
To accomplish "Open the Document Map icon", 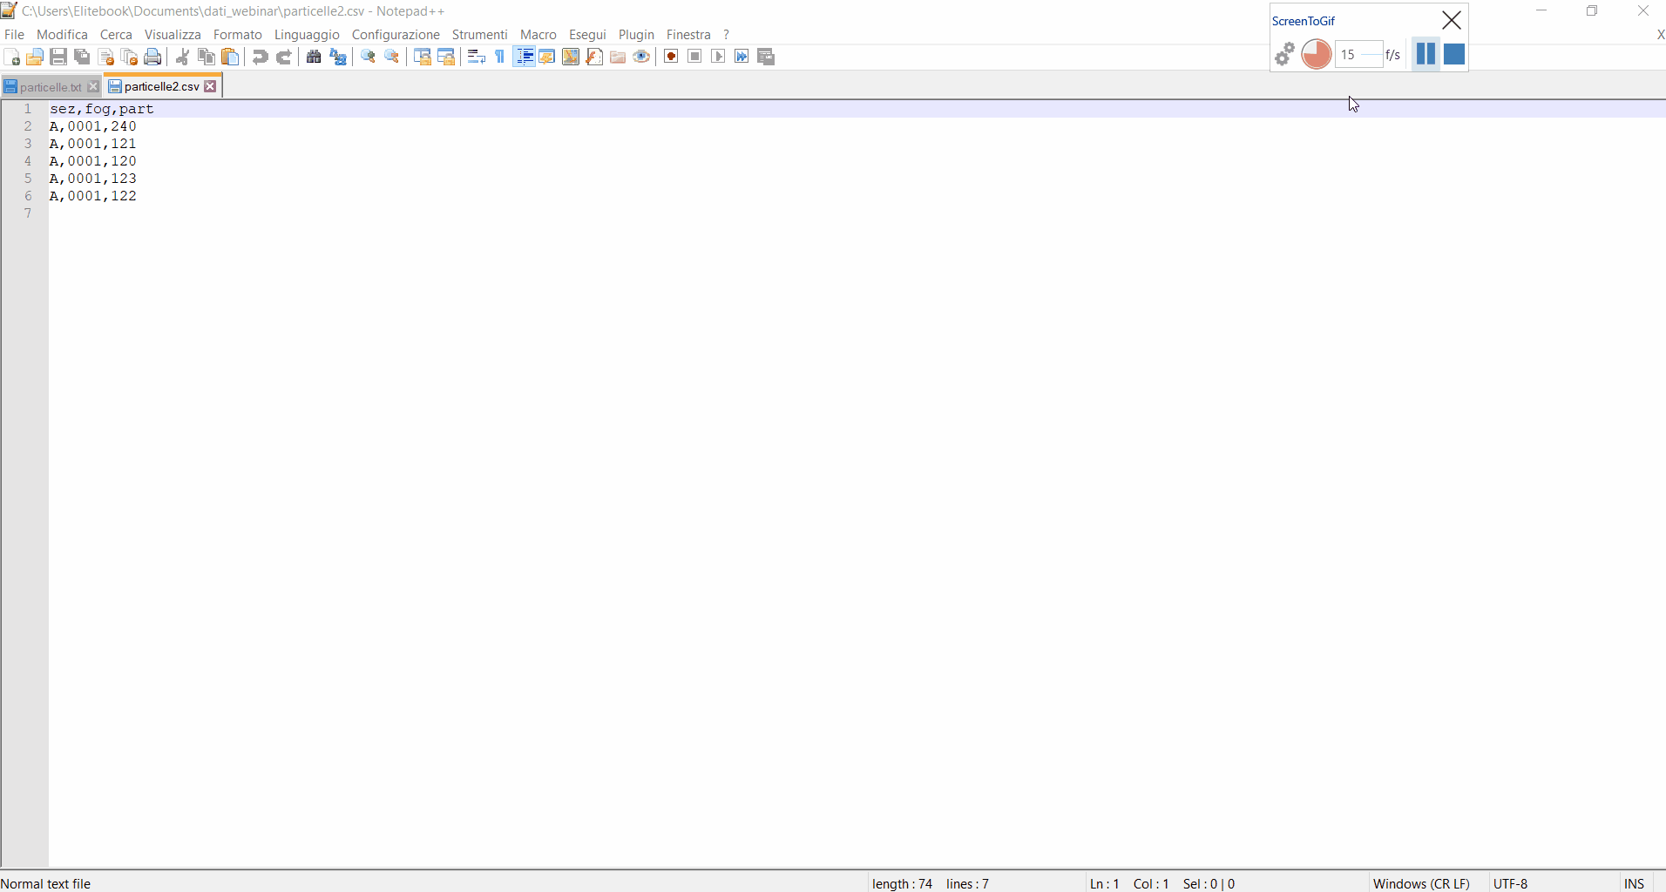I will (x=571, y=57).
